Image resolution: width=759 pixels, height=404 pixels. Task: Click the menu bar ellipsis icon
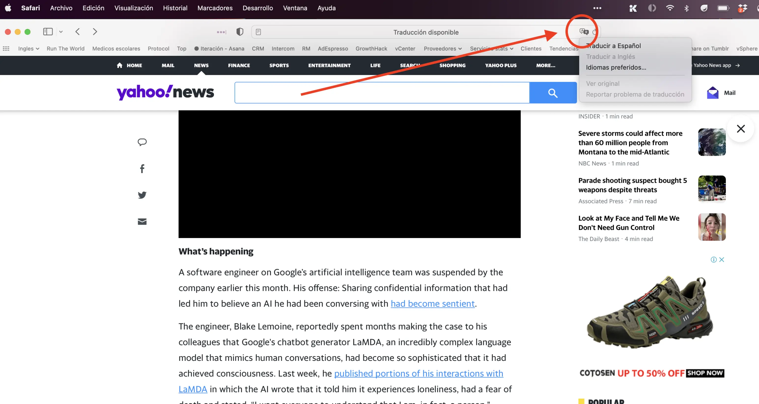point(597,8)
